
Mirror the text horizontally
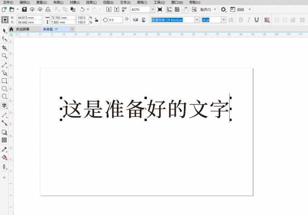(x=135, y=20)
